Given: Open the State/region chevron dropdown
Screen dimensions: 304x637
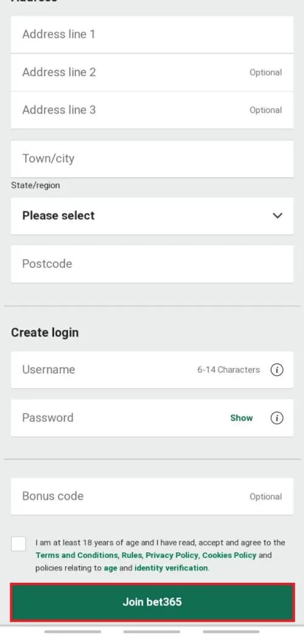Looking at the screenshot, I should (278, 216).
